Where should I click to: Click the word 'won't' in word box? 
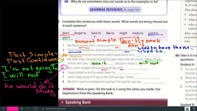[x=66, y=38]
